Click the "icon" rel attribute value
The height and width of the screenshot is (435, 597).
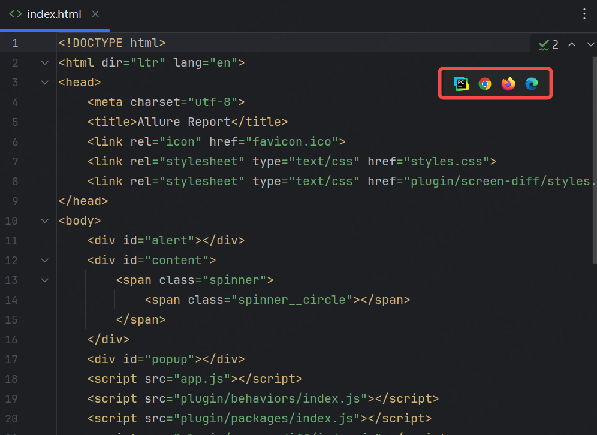click(x=180, y=142)
